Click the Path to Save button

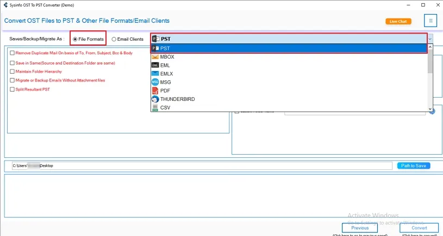[414, 165]
